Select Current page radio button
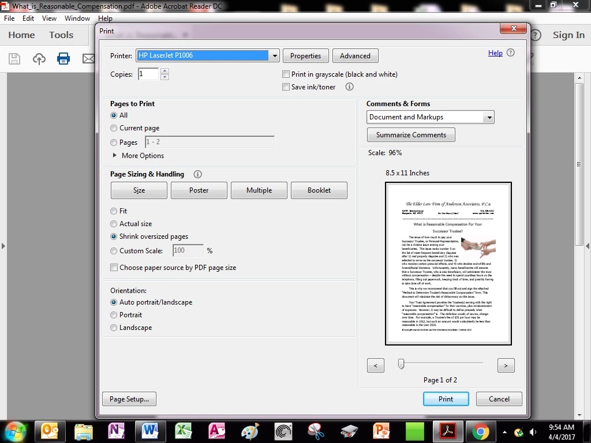The width and height of the screenshot is (591, 443). click(x=114, y=128)
